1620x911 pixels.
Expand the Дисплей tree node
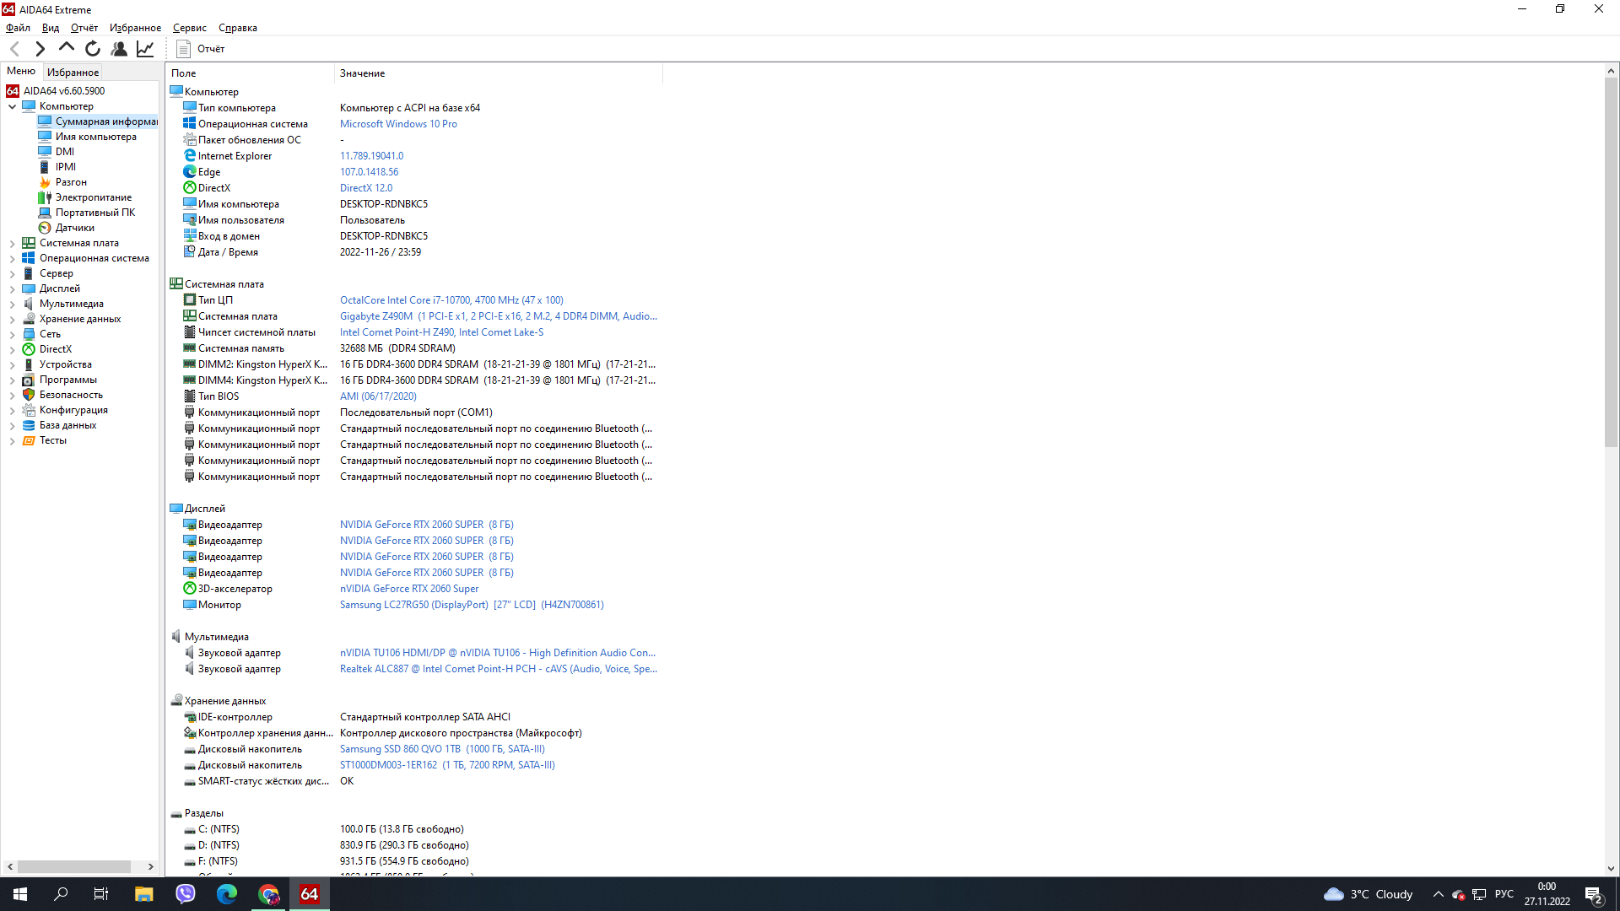(12, 288)
